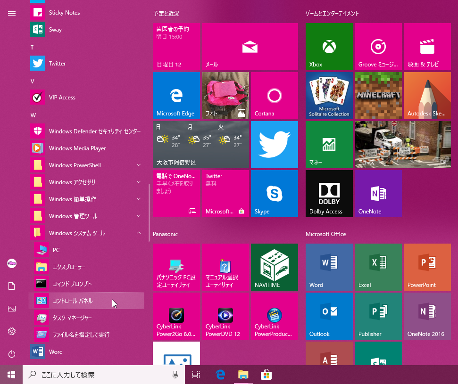Open the large Twitter bird tile
Image resolution: width=458 pixels, height=384 pixels.
274,145
